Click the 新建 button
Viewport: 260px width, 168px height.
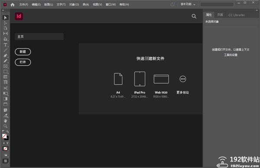[x=23, y=52]
